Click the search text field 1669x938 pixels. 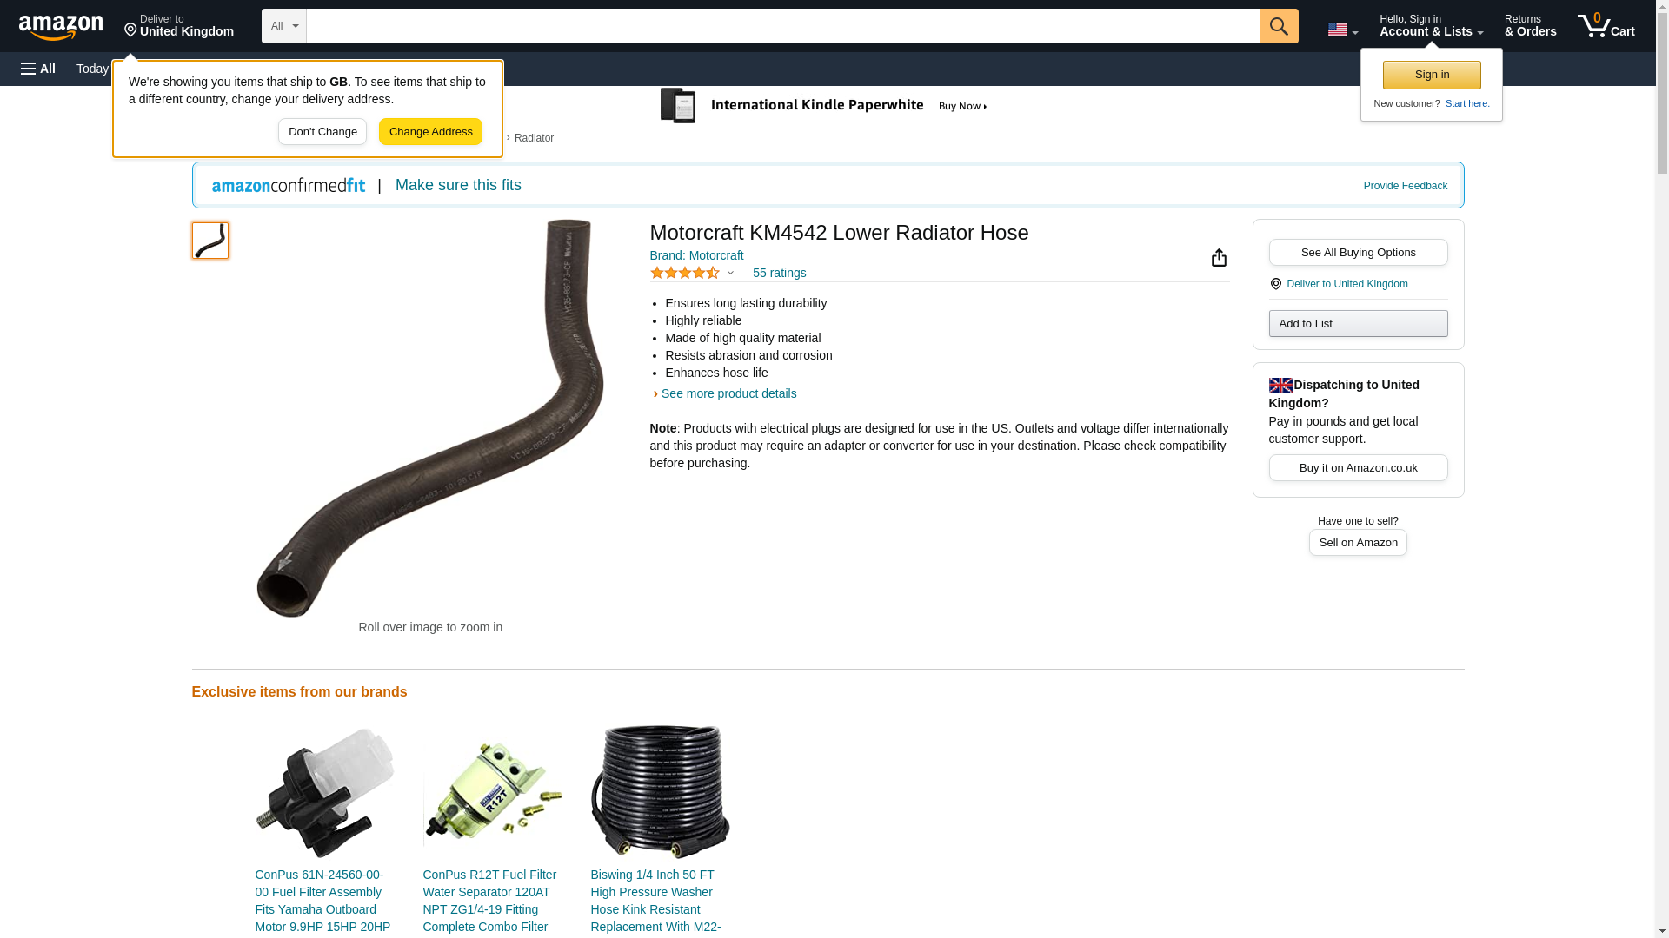pos(782,26)
